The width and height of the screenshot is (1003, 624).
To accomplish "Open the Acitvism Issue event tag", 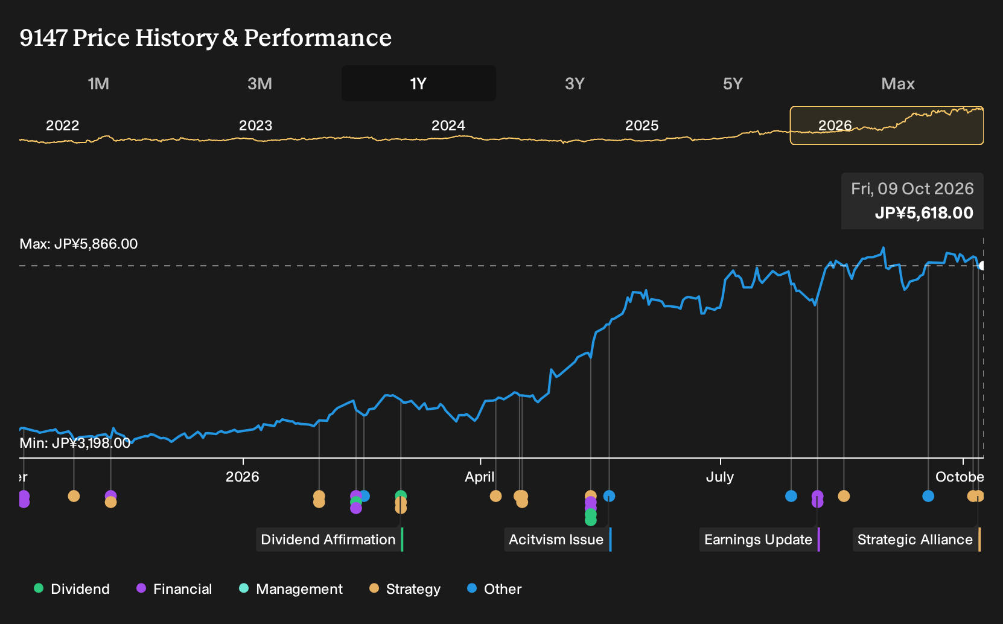I will coord(558,540).
